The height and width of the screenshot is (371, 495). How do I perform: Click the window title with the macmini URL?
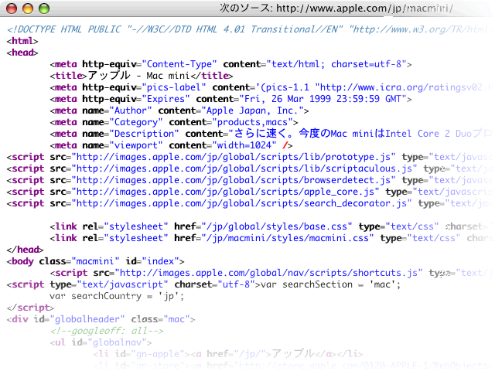pyautogui.click(x=336, y=9)
